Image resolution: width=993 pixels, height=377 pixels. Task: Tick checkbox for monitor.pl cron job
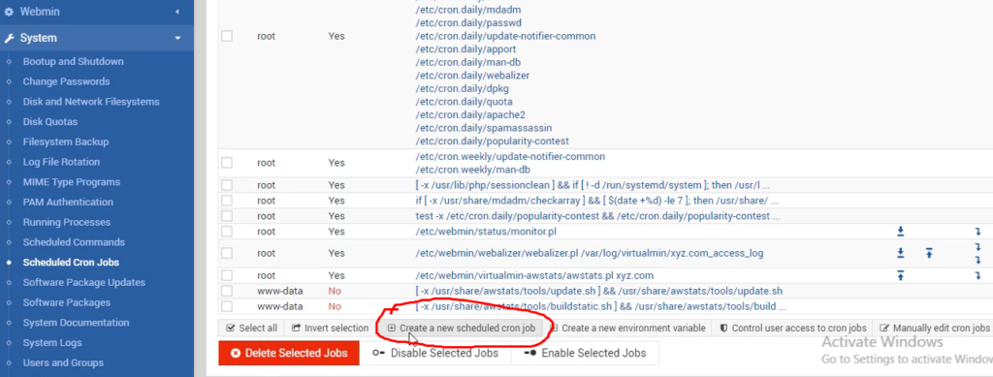(227, 232)
